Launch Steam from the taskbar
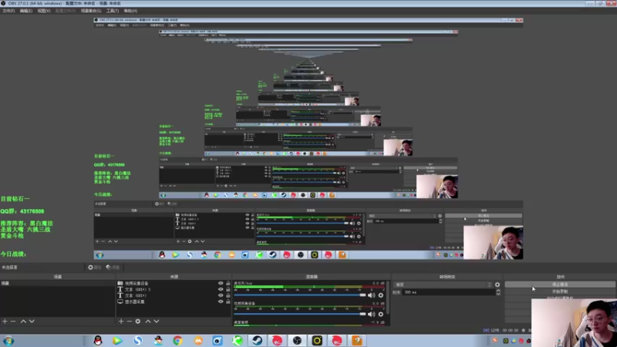617x347 pixels. click(x=258, y=340)
